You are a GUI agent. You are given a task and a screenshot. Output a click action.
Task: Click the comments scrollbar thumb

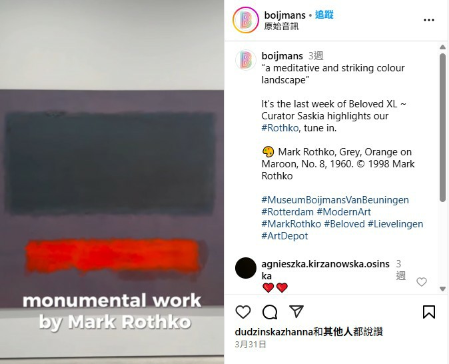[x=443, y=127]
